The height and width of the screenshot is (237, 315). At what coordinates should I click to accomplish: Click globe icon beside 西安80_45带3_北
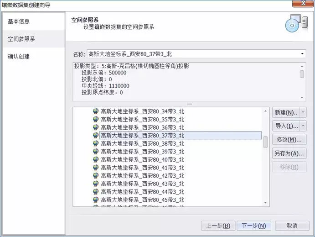click(x=96, y=200)
